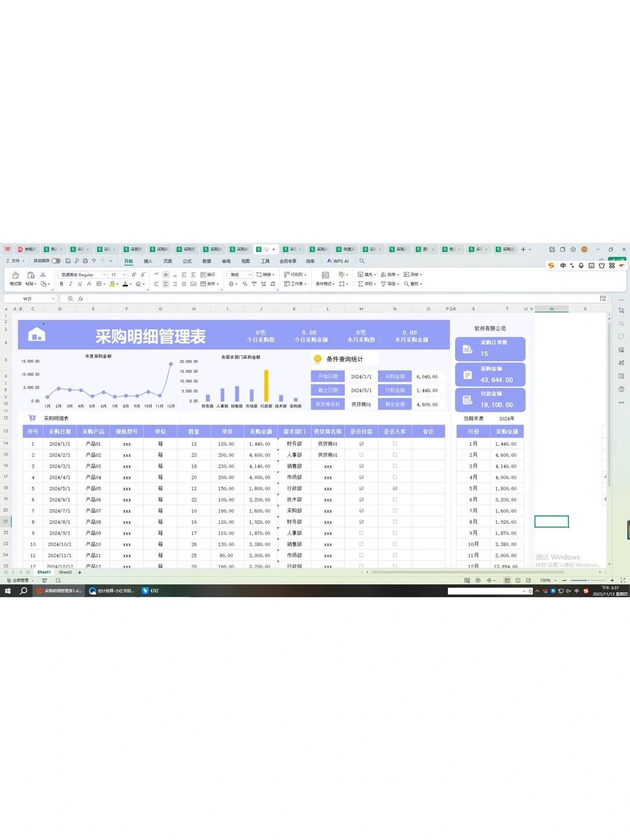This screenshot has height=840, width=630.
Task: Toggle 是否入库 checkbox for 产品05 row
Action: [x=395, y=488]
